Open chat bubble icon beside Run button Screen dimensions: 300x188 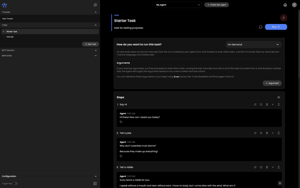[x=261, y=27]
